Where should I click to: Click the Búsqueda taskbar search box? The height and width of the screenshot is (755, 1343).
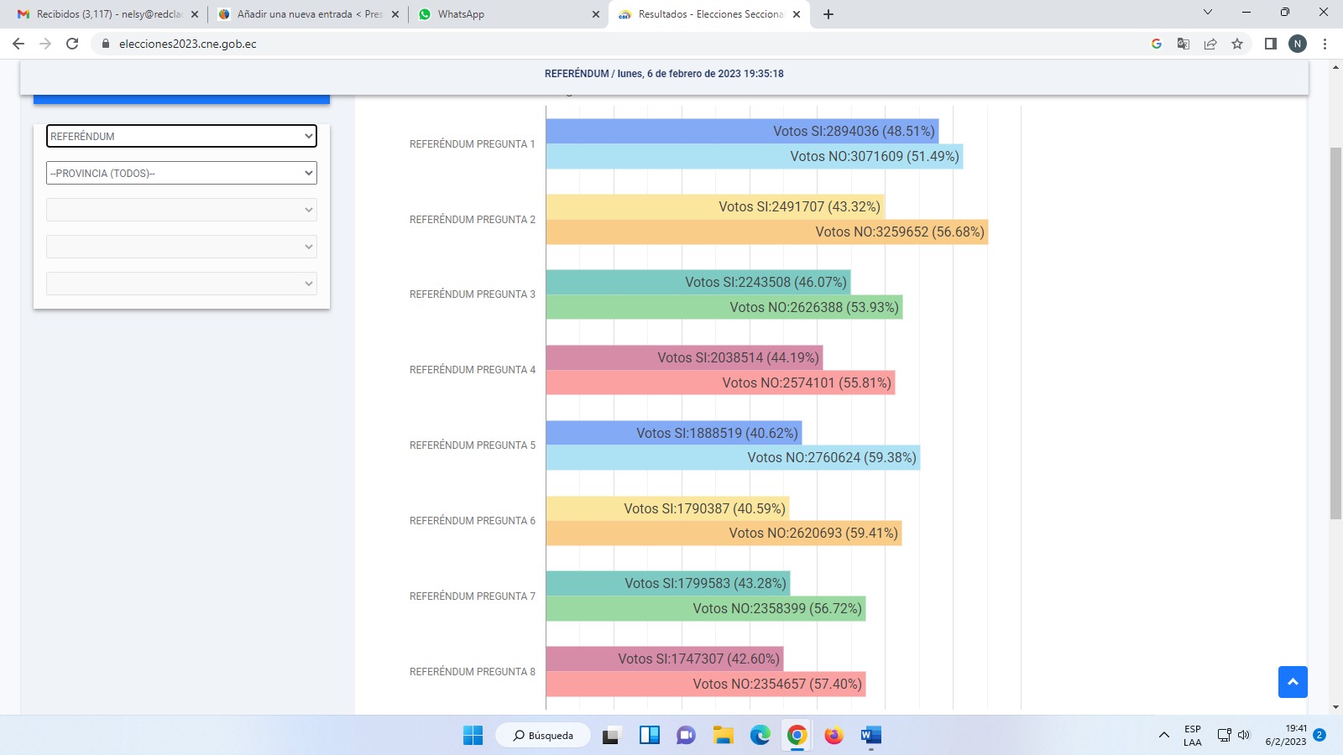[x=543, y=736]
